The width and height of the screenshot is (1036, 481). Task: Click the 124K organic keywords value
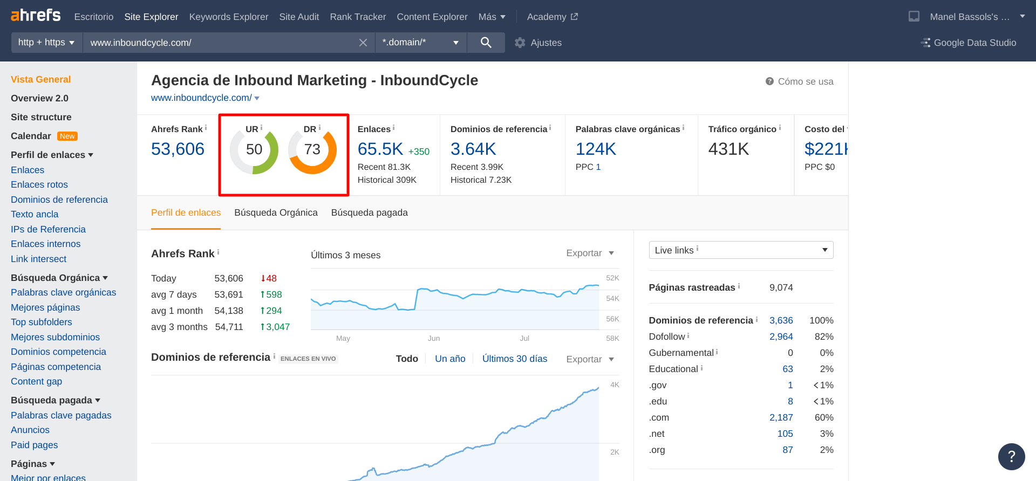pos(596,149)
